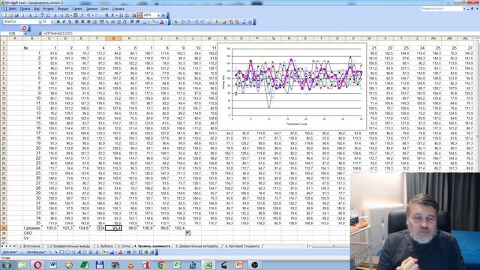Click the Windows Start orb
Image resolution: width=480 pixels, height=270 pixels.
(x=6, y=265)
